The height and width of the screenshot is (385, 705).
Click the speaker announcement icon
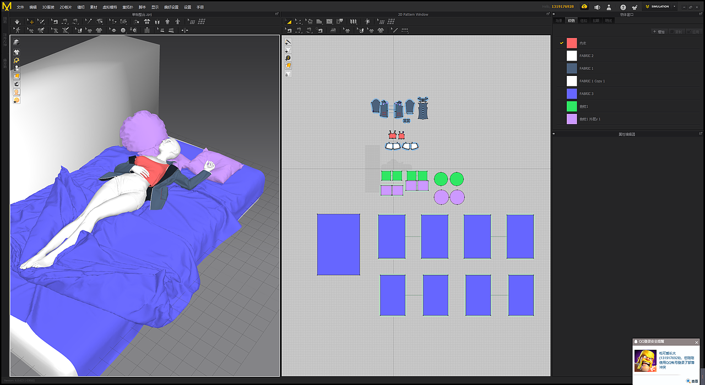(596, 7)
